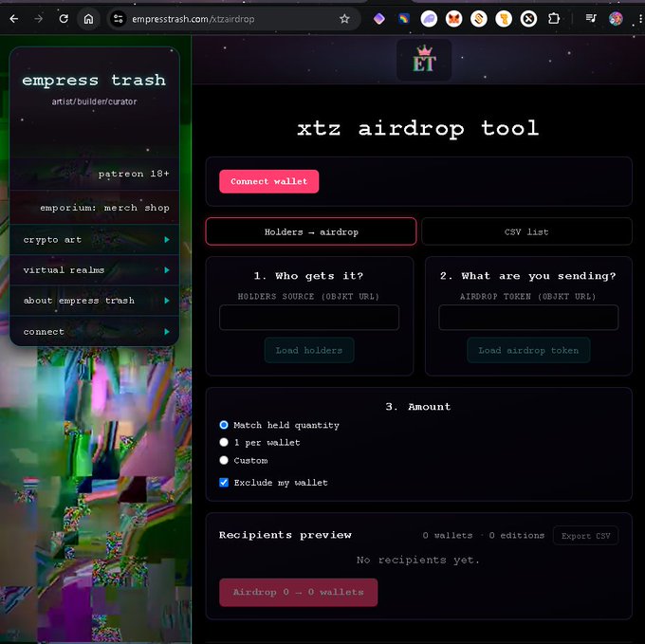Click the '0 wallets' count text
The image size is (645, 644).
click(x=448, y=536)
